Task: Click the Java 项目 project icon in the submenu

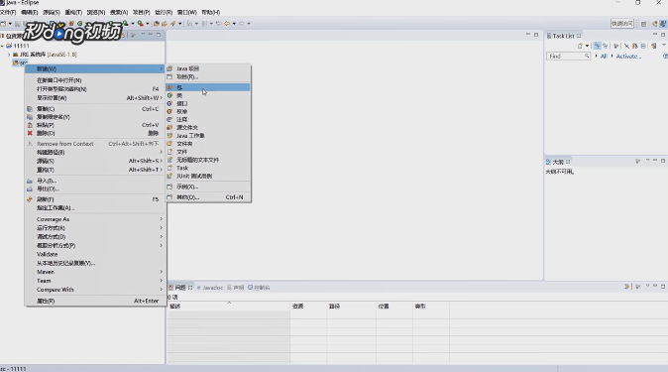Action: 169,68
